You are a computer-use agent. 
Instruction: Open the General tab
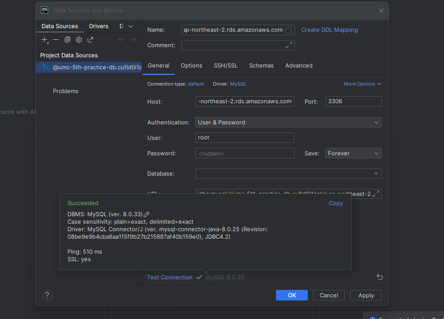point(159,66)
